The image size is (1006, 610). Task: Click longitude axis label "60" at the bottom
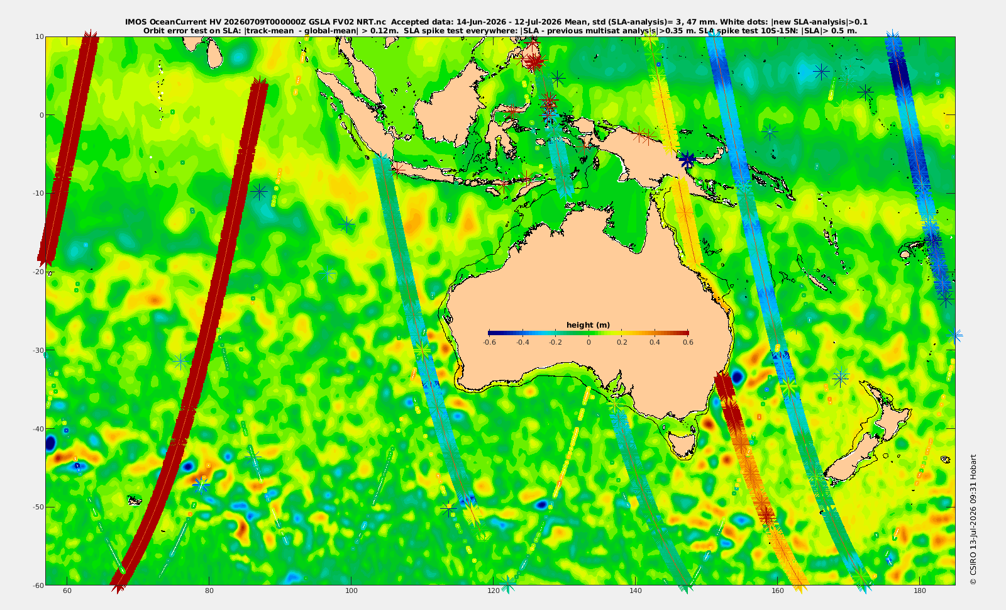pos(67,591)
